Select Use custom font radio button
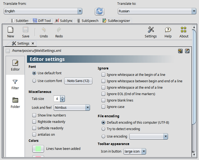Screen dimensions: 199x160 pyautogui.click(x=34, y=81)
